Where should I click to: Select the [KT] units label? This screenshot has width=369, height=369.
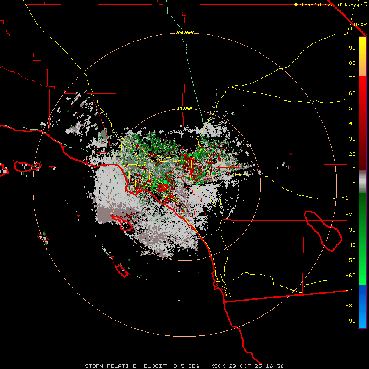(x=350, y=28)
